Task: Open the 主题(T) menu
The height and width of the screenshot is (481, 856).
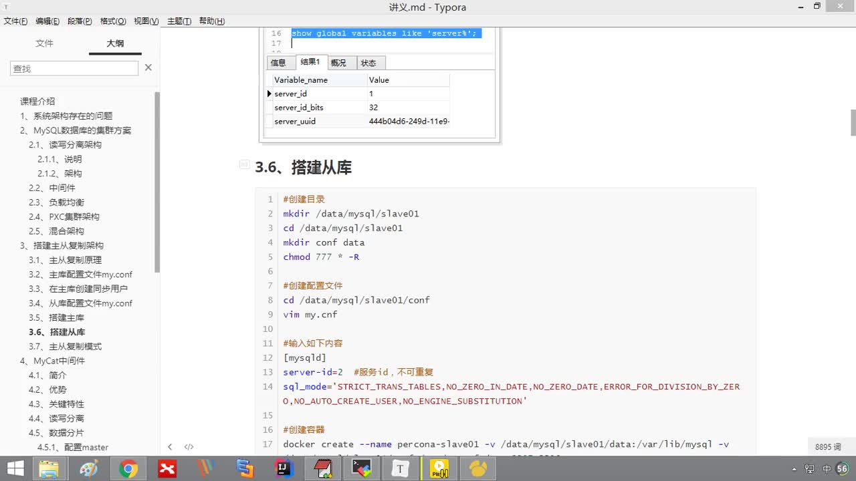Action: tap(179, 21)
